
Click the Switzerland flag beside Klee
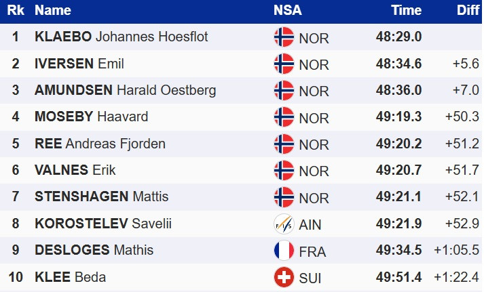[284, 277]
